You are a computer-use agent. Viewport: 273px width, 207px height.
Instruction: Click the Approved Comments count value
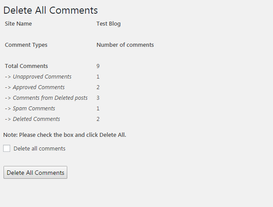tap(98, 87)
